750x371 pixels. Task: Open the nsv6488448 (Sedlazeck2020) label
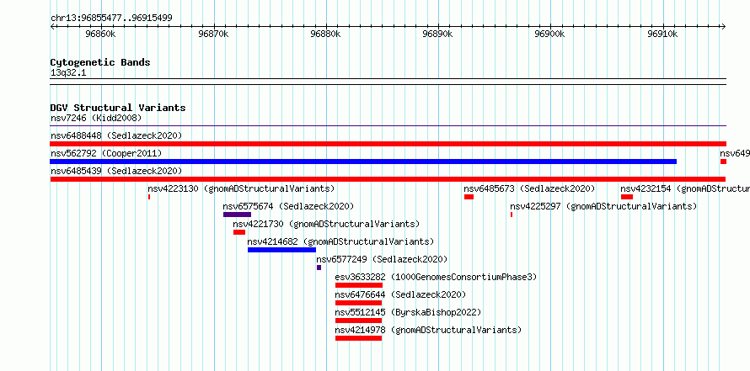tap(116, 135)
